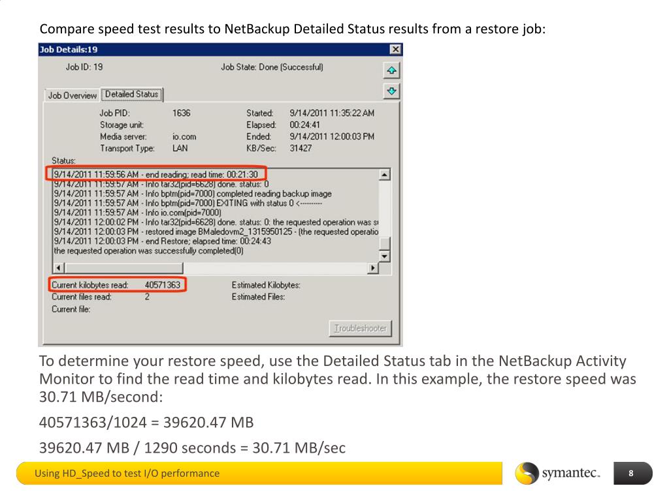The image size is (669, 501).
Task: Select the Detailed Status tab
Action: [x=132, y=94]
